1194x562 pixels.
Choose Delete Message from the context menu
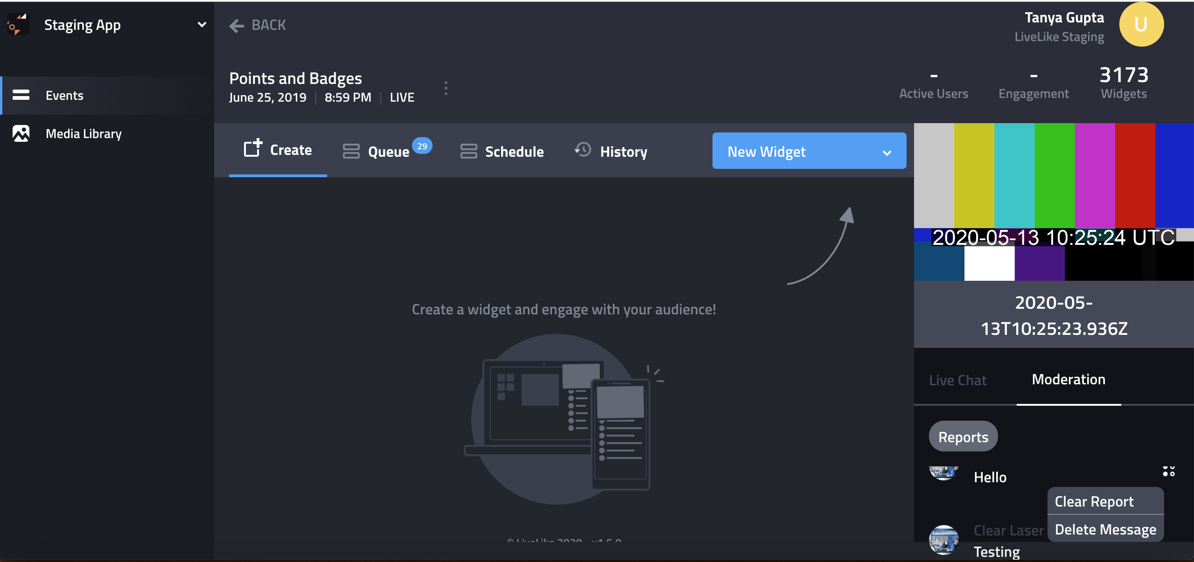click(1105, 530)
